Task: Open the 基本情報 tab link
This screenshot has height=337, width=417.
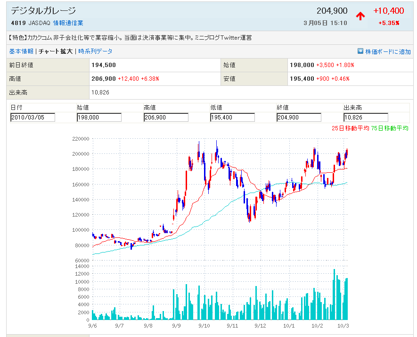Action: [21, 51]
